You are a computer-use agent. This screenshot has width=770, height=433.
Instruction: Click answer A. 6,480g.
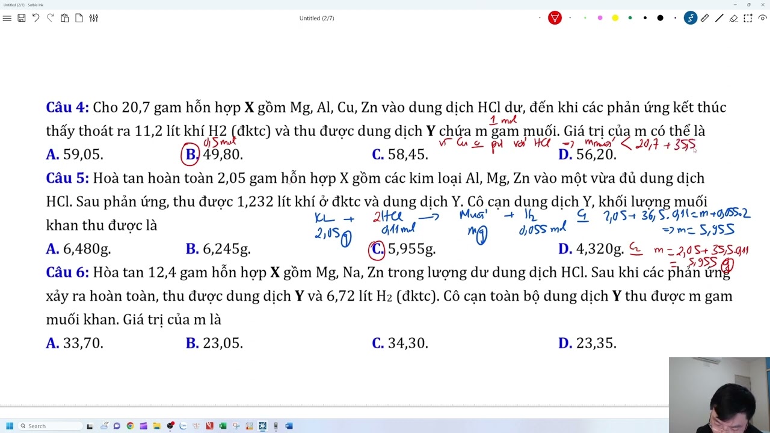click(x=78, y=249)
